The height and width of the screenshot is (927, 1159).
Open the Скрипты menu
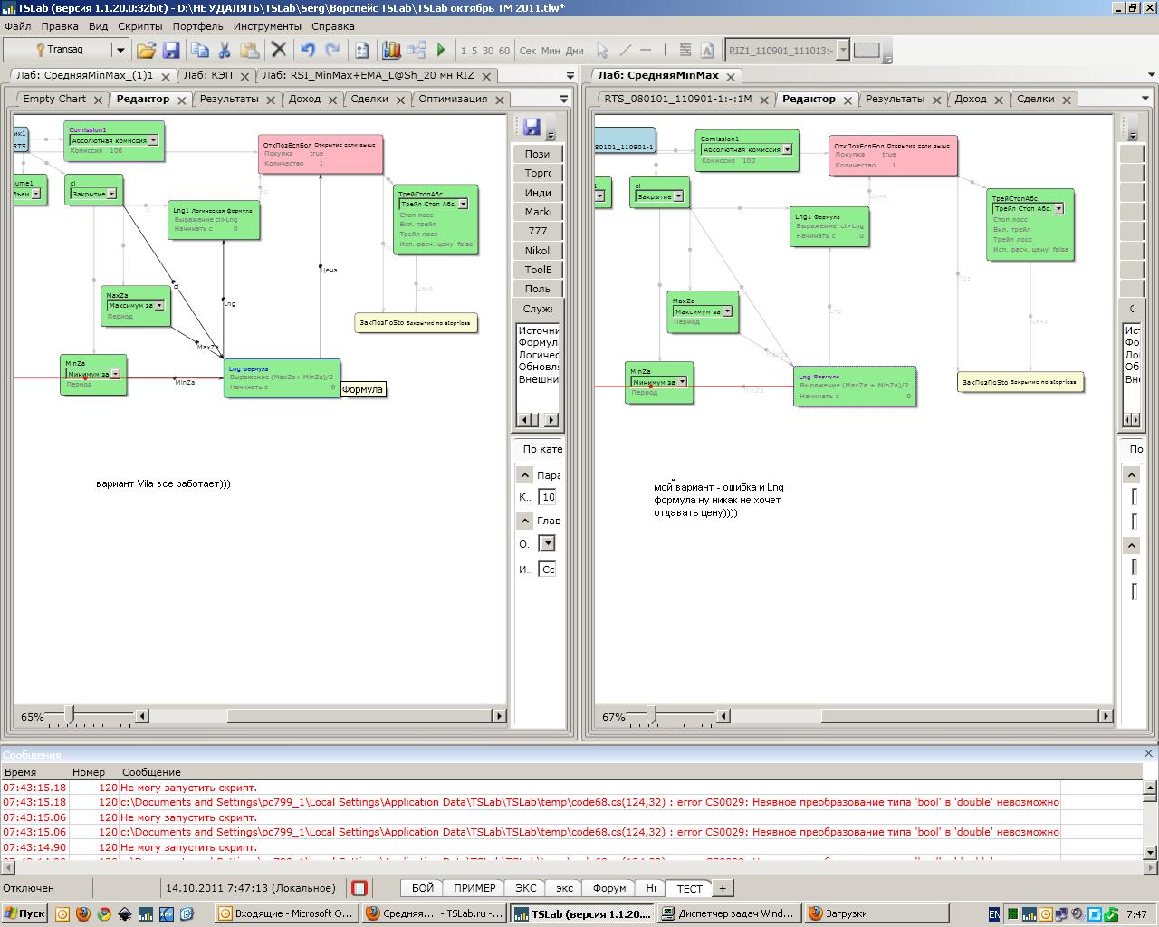coord(139,26)
